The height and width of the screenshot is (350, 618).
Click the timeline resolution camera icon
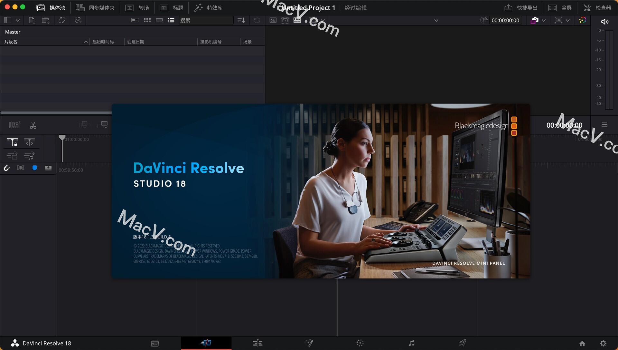[x=534, y=20]
